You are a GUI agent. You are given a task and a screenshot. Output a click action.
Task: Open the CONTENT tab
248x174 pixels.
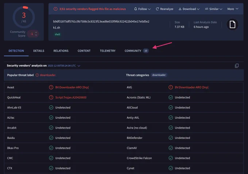pyautogui.click(x=84, y=51)
